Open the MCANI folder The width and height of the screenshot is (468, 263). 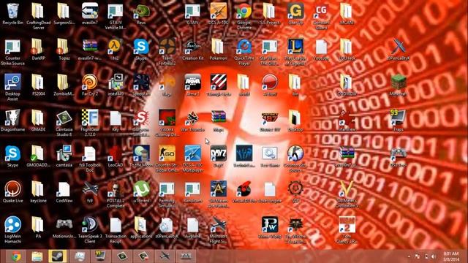click(x=347, y=14)
